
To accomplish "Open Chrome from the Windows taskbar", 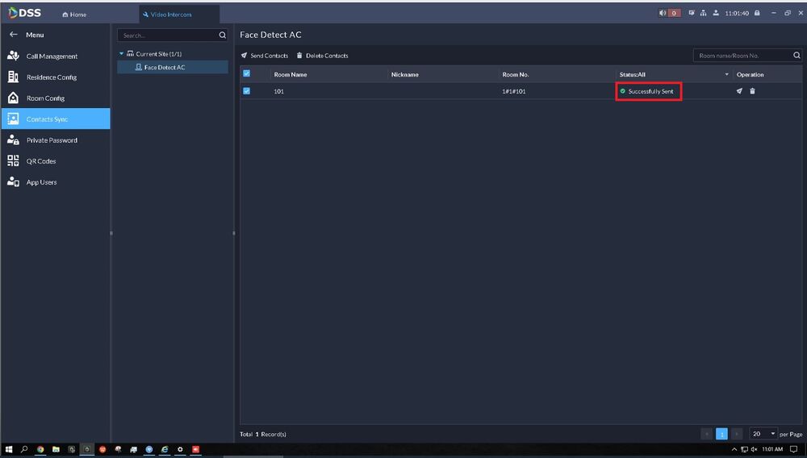I will click(40, 449).
